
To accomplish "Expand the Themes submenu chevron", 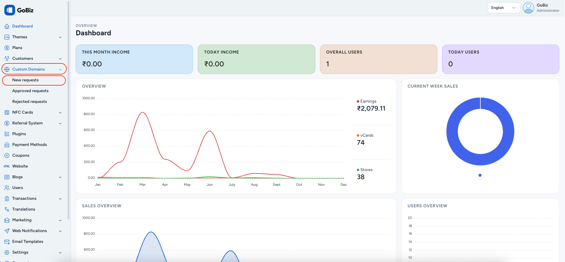I will pyautogui.click(x=60, y=37).
